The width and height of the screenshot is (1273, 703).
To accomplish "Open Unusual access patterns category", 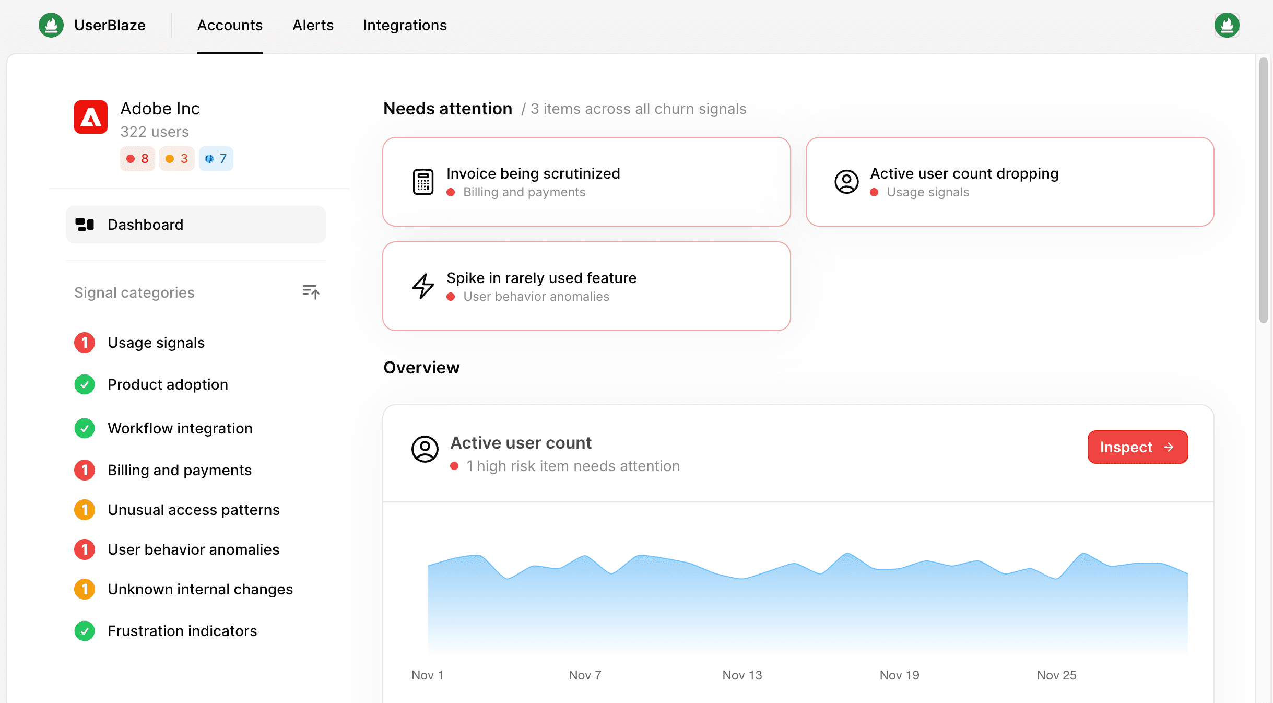I will click(x=194, y=510).
